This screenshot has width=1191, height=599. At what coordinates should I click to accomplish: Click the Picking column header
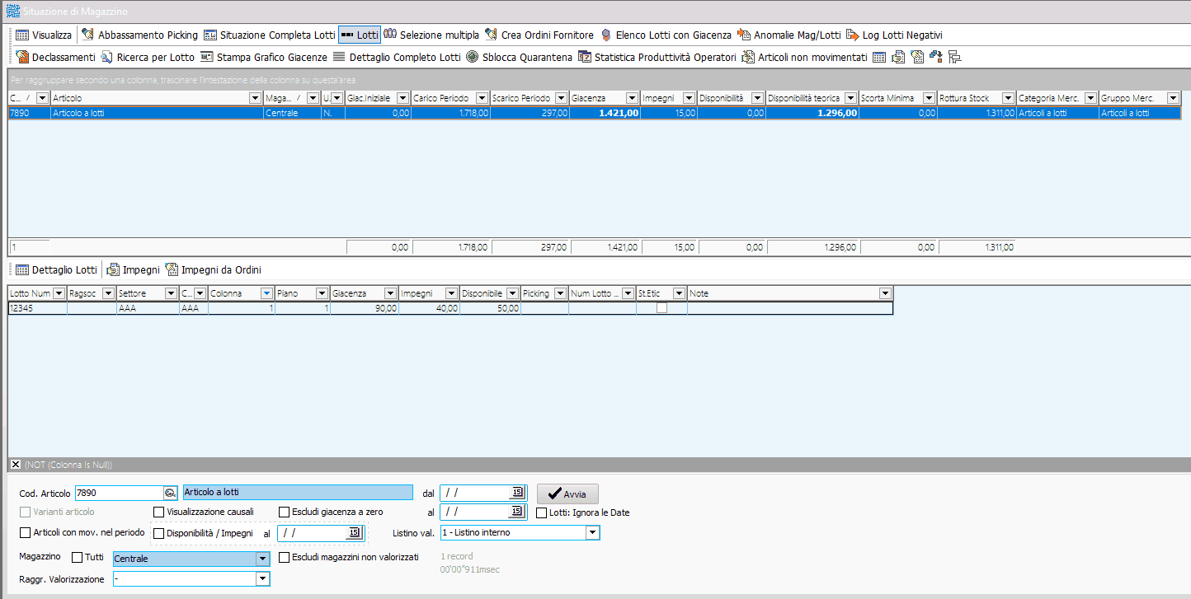pyautogui.click(x=544, y=293)
